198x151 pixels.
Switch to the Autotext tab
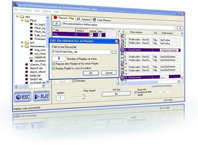pos(83,19)
